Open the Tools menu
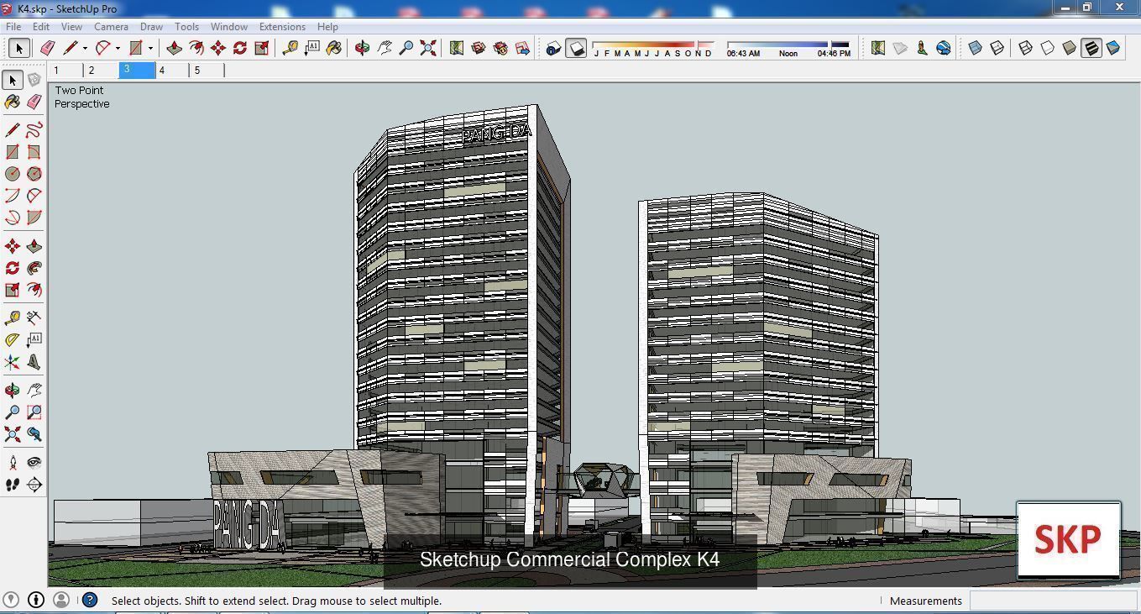The width and height of the screenshot is (1141, 614). [186, 26]
